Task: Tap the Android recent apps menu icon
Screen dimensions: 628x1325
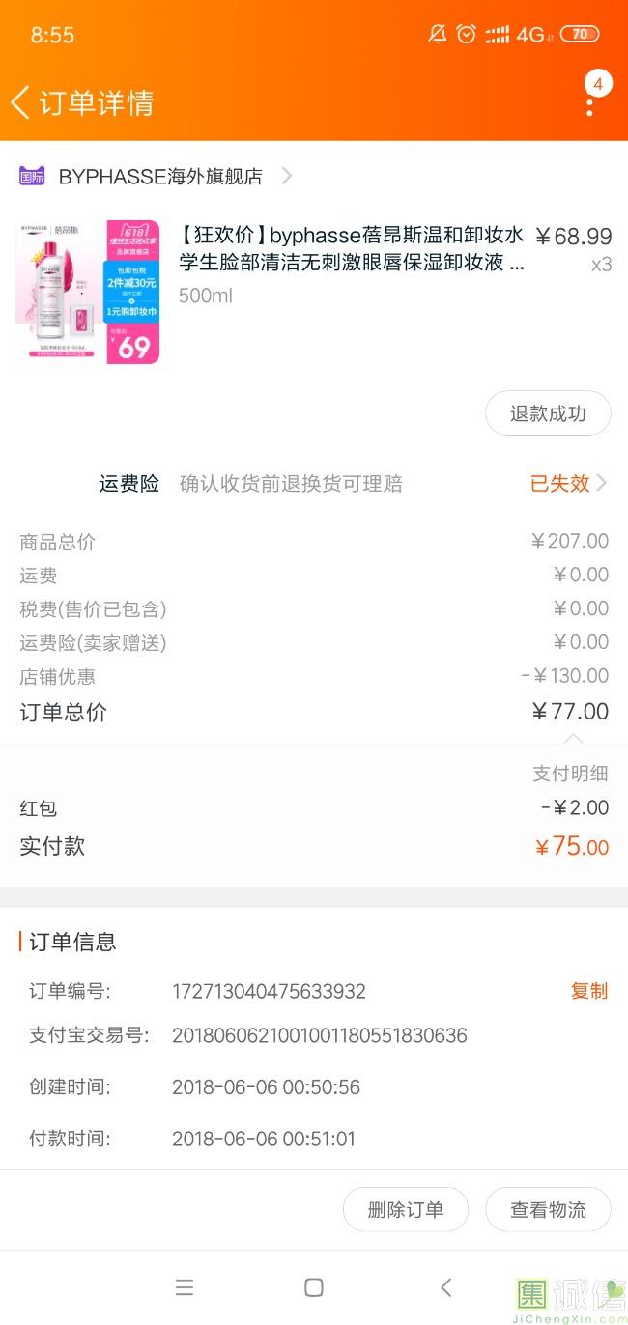Action: point(185,1286)
